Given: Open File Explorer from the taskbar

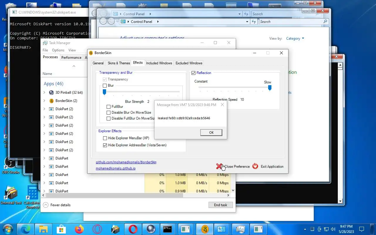Looking at the screenshot, I should click(x=43, y=229).
